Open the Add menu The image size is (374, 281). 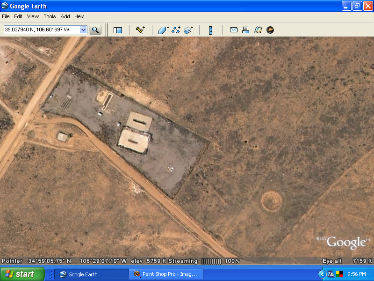(x=65, y=16)
